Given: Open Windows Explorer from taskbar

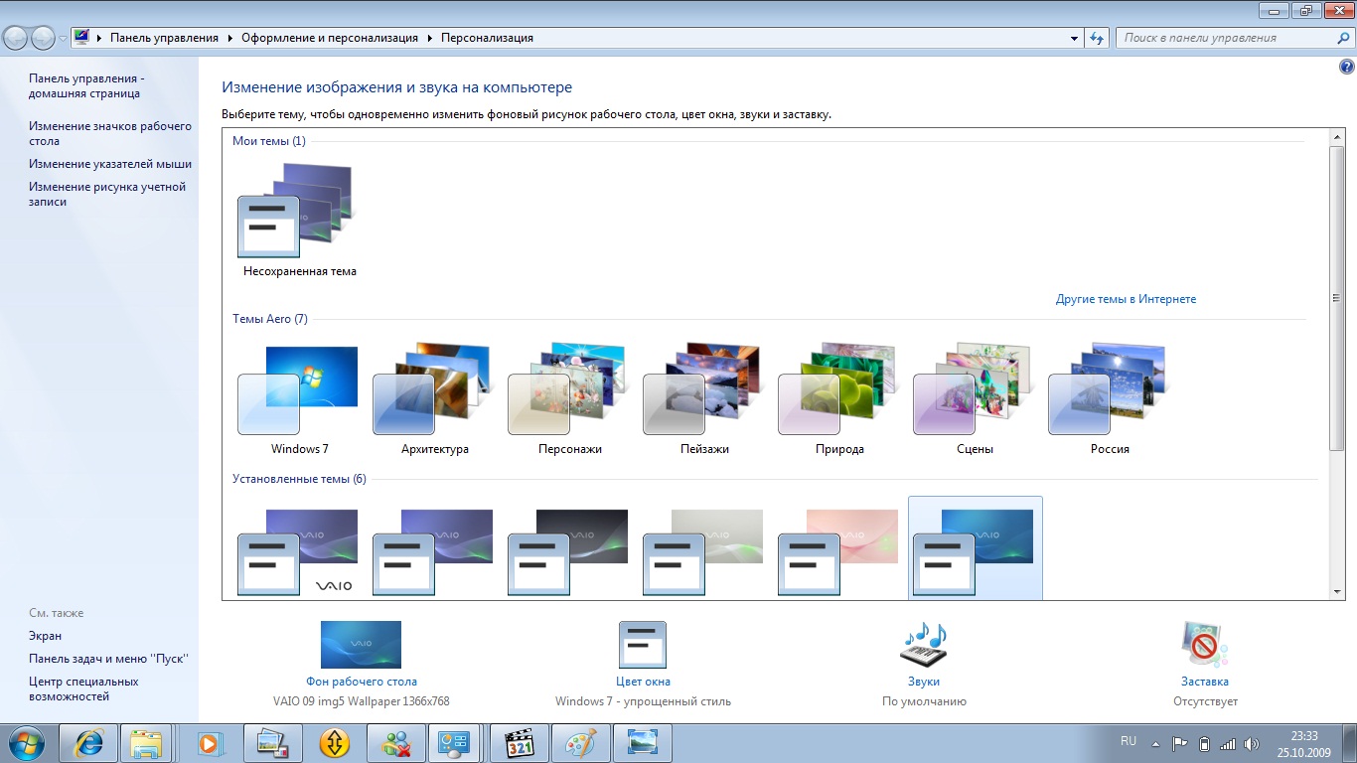Looking at the screenshot, I should point(147,743).
